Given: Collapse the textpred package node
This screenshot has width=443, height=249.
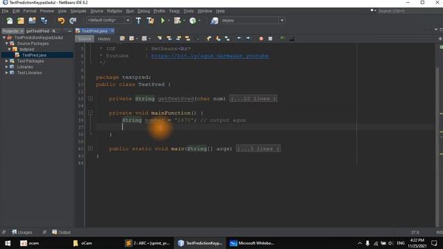Looking at the screenshot, I should pos(9,49).
